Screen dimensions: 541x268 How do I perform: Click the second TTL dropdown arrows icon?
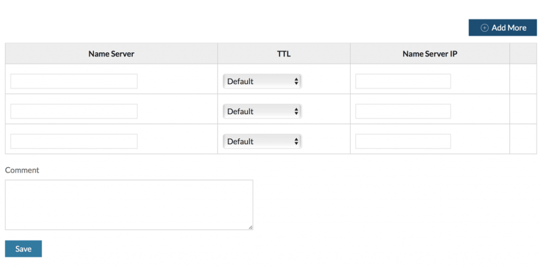[x=296, y=112]
